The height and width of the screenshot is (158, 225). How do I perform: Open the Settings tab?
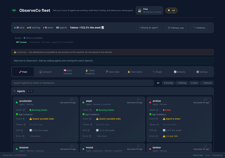click(202, 72)
